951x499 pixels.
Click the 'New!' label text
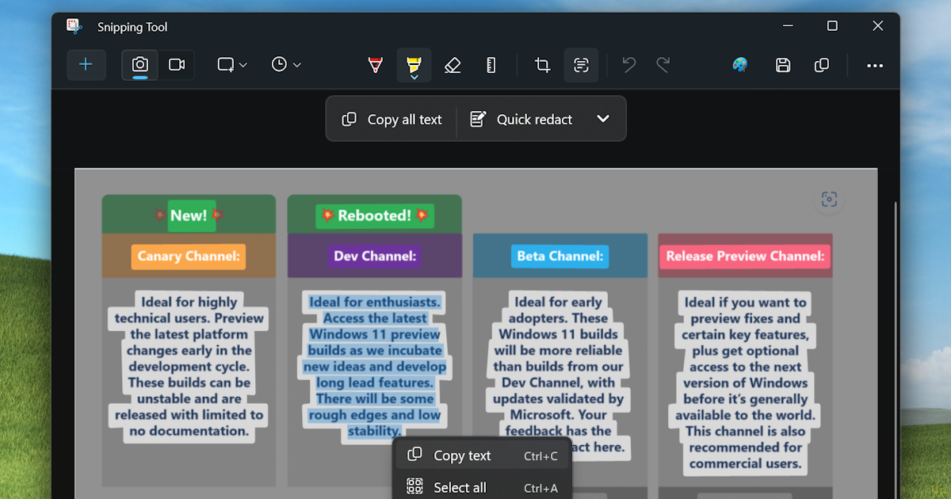[x=189, y=215]
